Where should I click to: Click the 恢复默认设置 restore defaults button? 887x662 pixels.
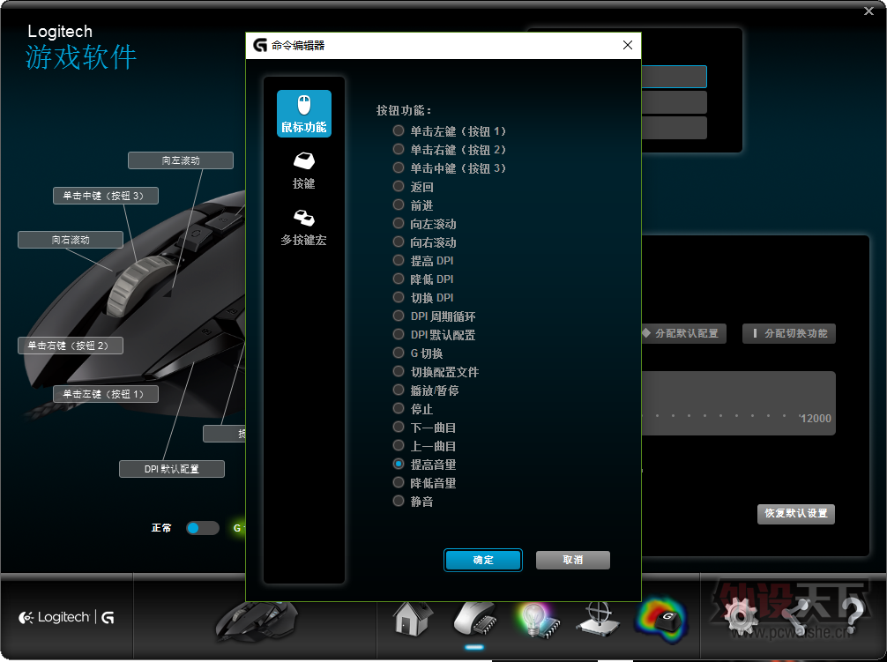point(796,514)
